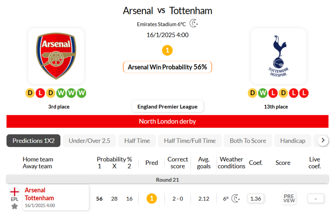Click the red North London derby banner

167,121
